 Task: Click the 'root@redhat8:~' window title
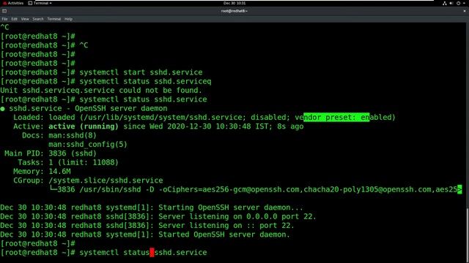[234, 11]
